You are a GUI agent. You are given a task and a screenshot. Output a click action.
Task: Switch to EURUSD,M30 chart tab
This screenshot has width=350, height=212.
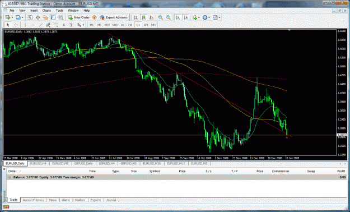coord(152,163)
